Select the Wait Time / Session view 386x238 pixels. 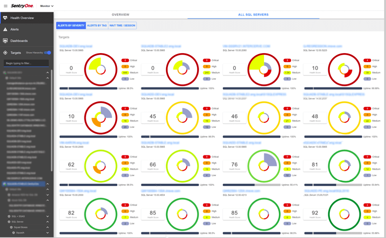click(x=123, y=25)
